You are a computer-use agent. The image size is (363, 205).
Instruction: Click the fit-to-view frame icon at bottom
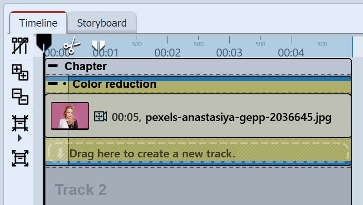click(20, 158)
